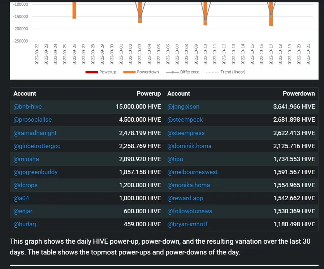Viewport: 324px width, 269px height.
Task: Click the Trend (linear) legend entry
Action: (x=226, y=72)
